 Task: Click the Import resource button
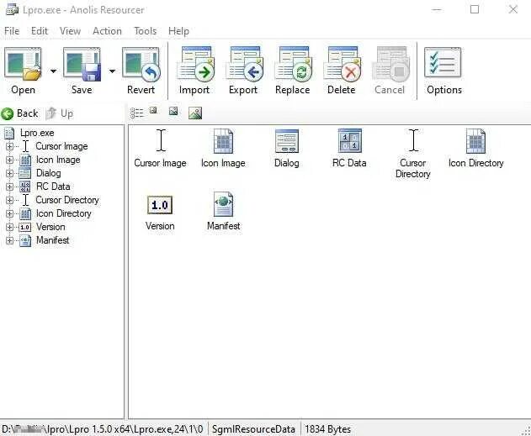coord(194,71)
